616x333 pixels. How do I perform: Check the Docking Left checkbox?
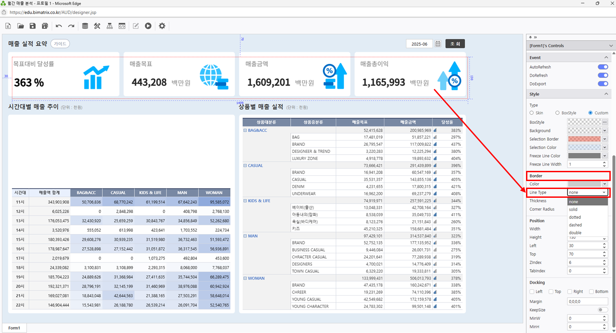click(532, 292)
